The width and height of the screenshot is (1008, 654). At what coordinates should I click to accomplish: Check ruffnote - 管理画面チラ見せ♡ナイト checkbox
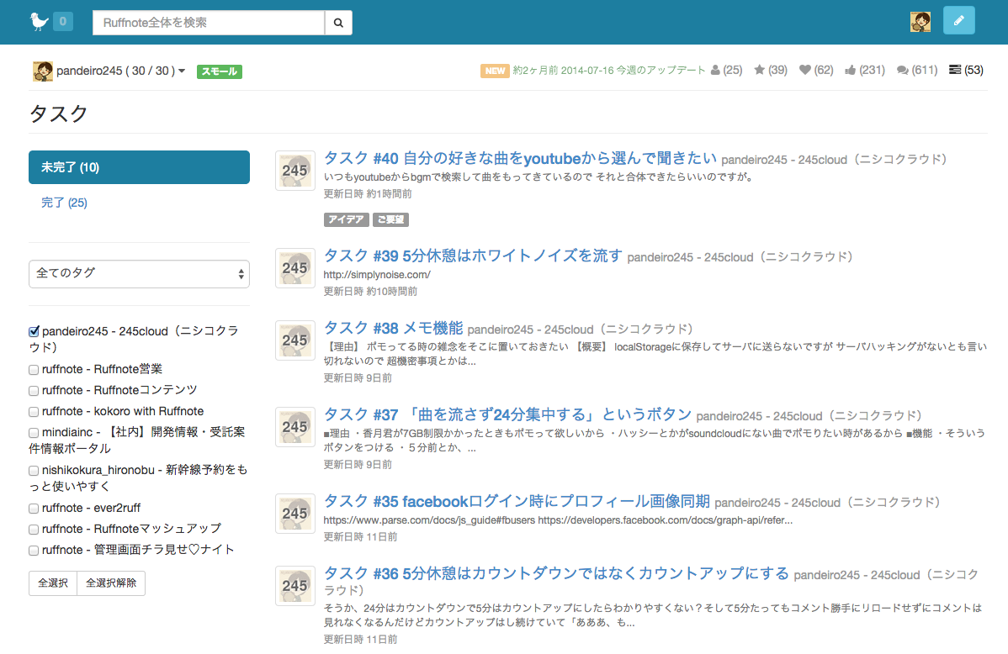[x=34, y=551]
